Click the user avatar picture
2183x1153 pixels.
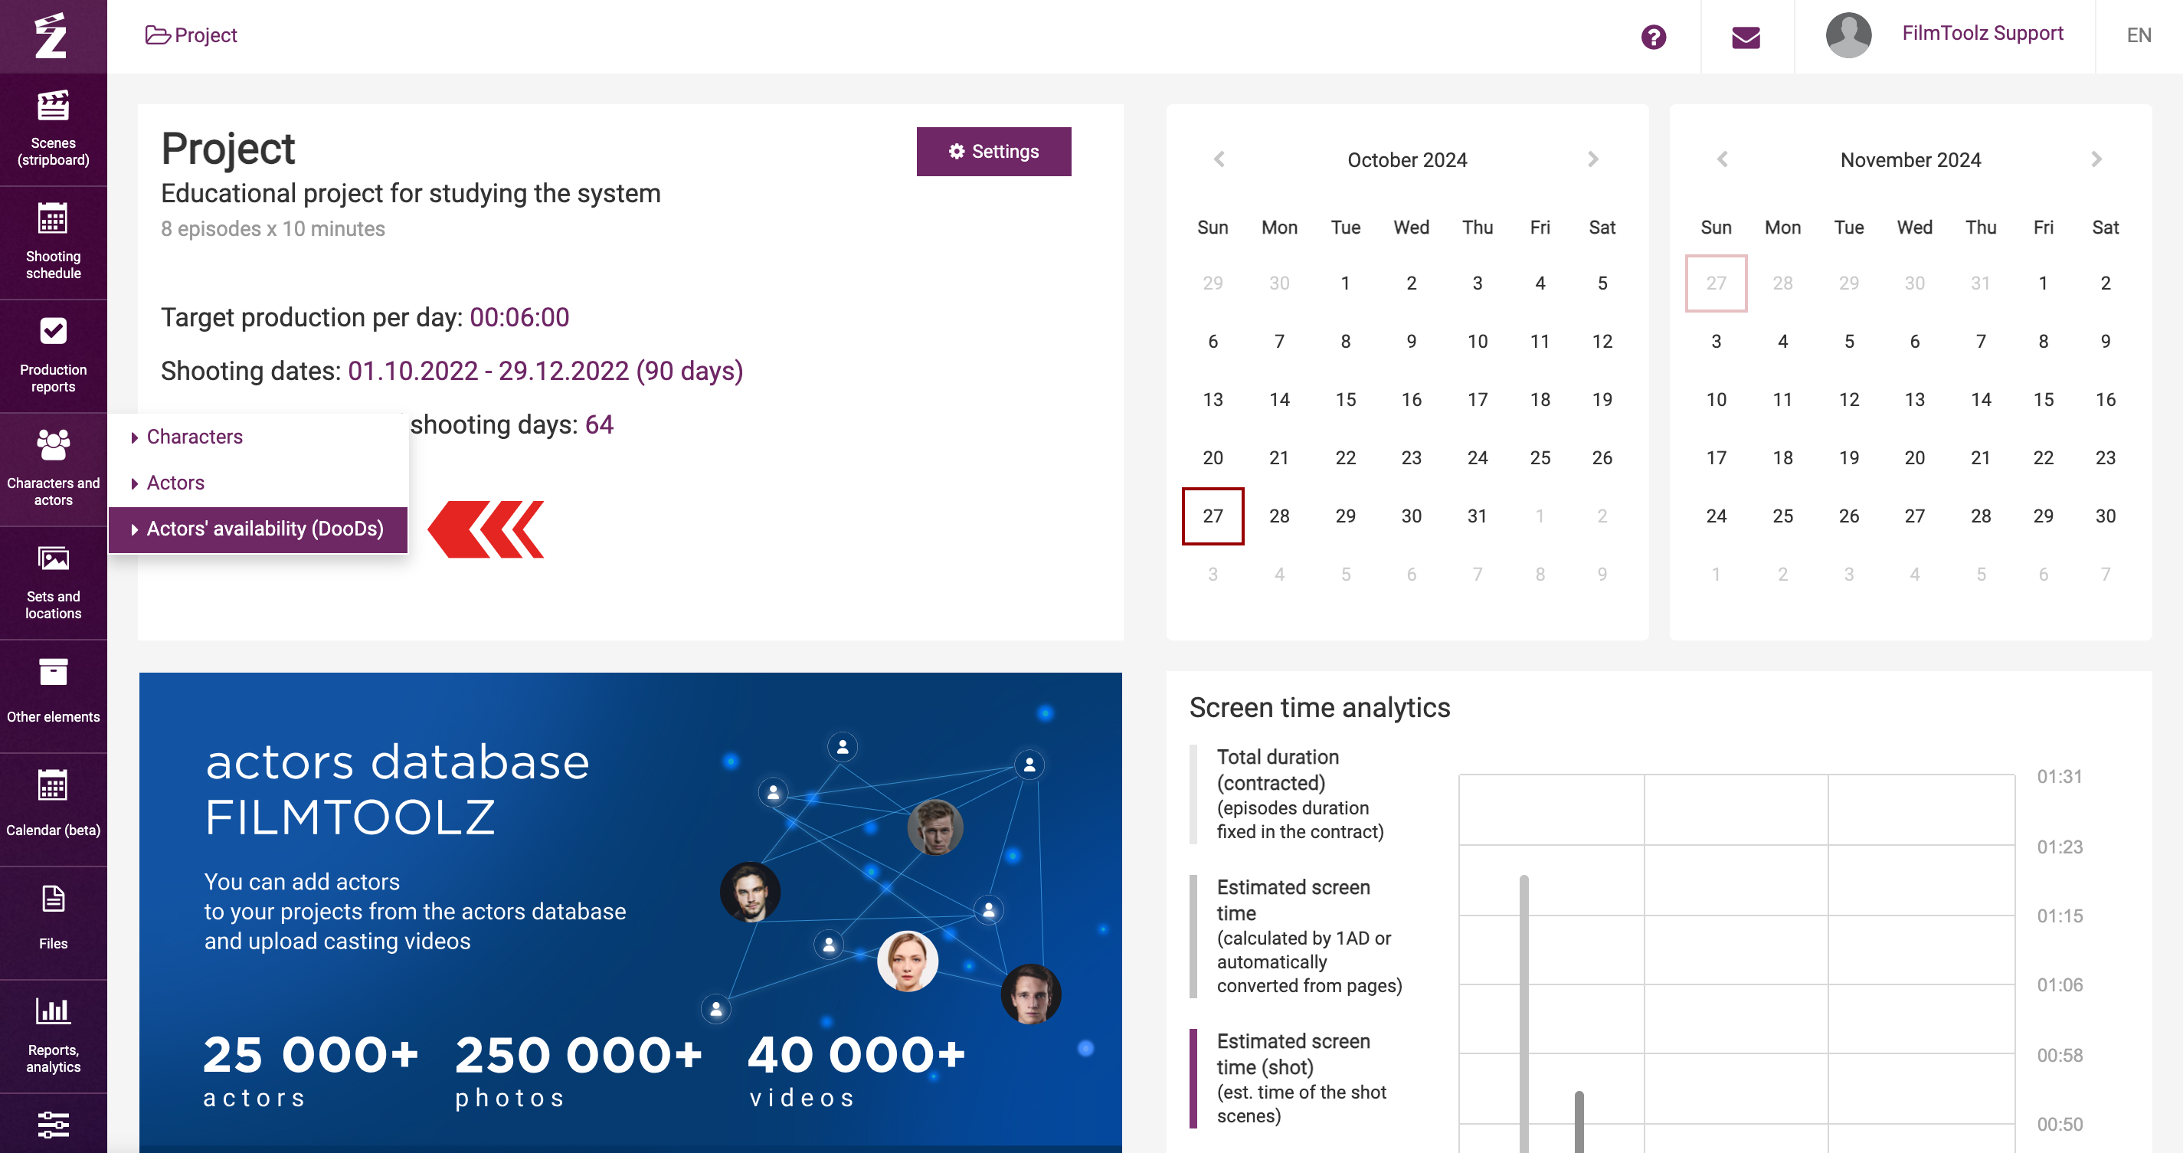(1848, 35)
